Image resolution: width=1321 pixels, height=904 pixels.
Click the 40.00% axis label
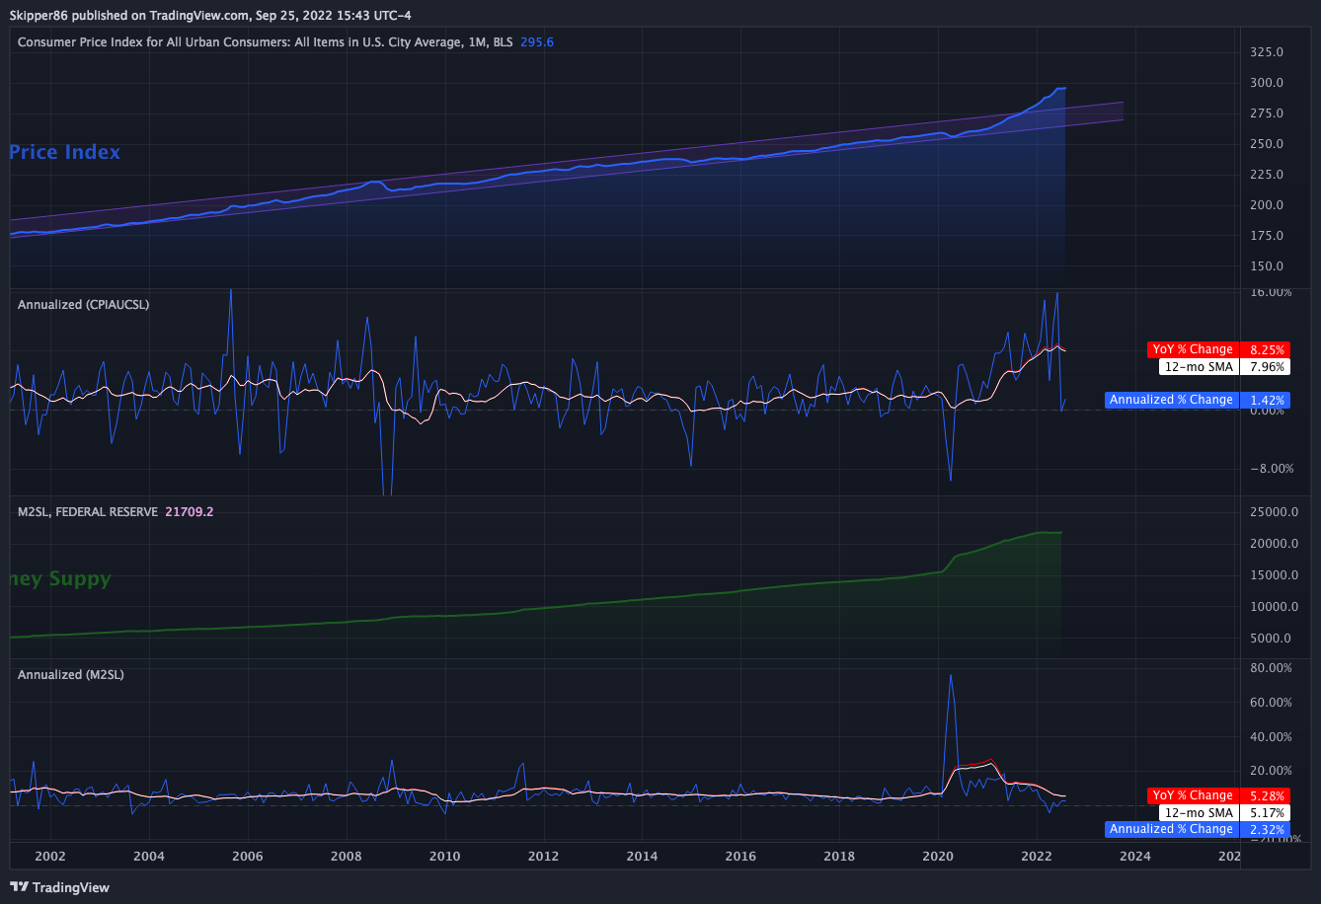(1271, 736)
